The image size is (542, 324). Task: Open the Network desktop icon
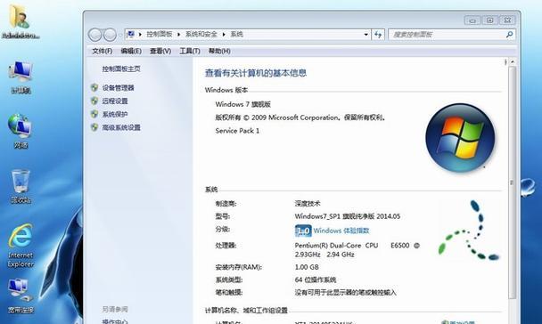point(21,131)
